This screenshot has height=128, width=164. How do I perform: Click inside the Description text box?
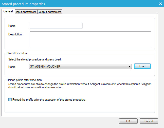point(90,39)
